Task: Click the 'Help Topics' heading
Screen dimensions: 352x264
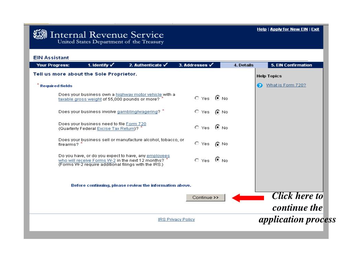Action: pos(269,76)
